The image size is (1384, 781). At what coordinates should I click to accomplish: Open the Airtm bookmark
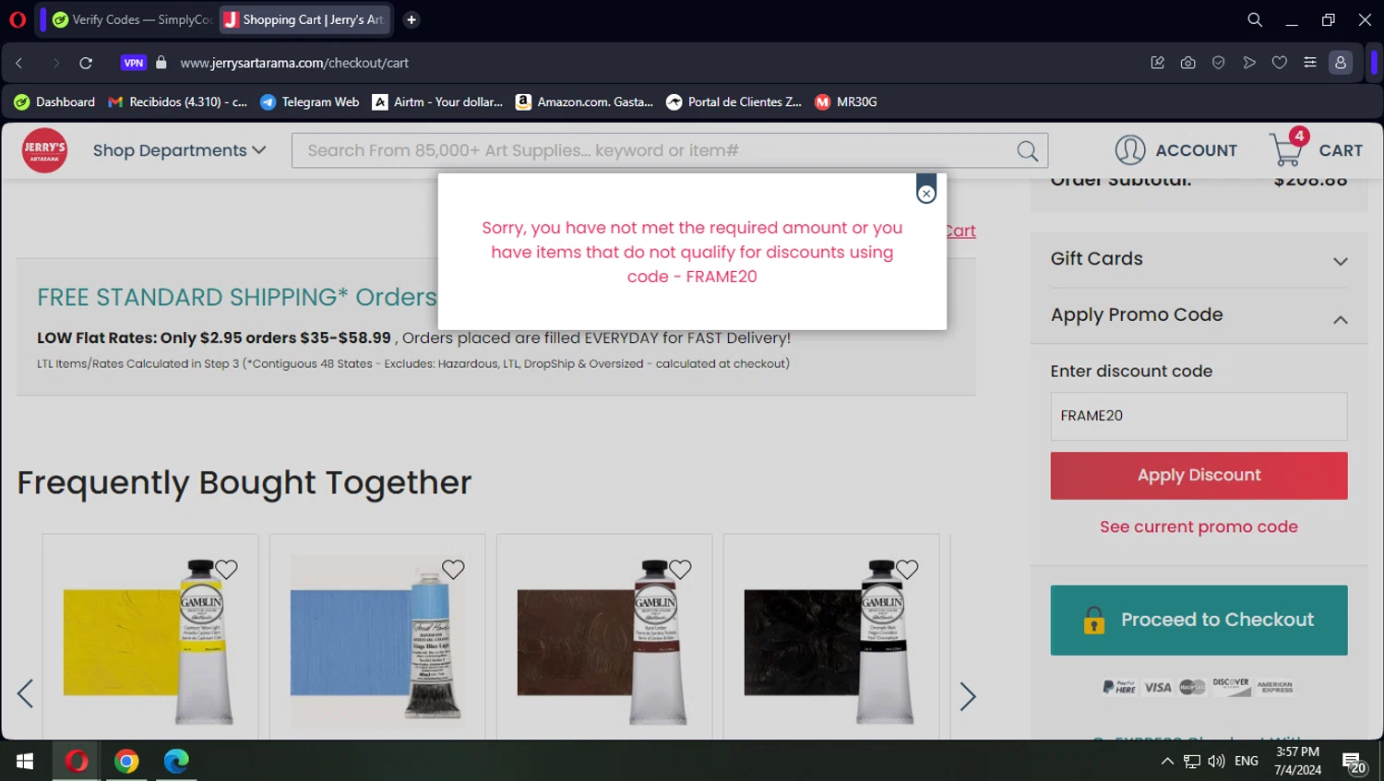coord(437,102)
